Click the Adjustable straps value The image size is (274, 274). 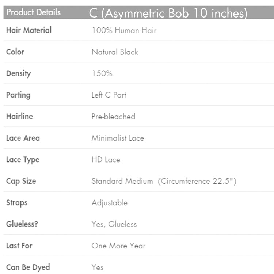point(110,203)
